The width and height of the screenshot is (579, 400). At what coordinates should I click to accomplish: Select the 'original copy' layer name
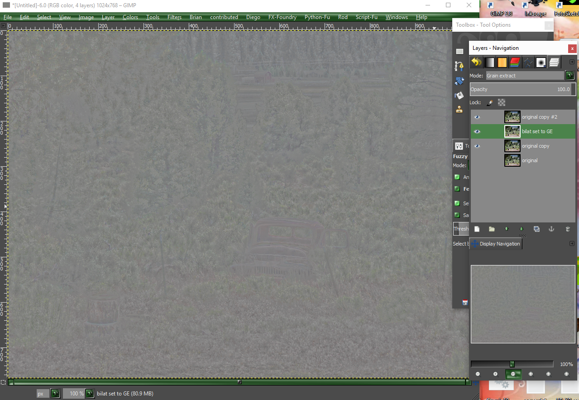tap(536, 146)
